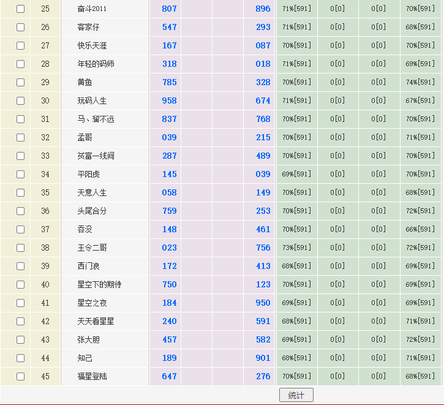Click the name 张大胆
Viewport: 444px width, 405px height.
[x=88, y=340]
